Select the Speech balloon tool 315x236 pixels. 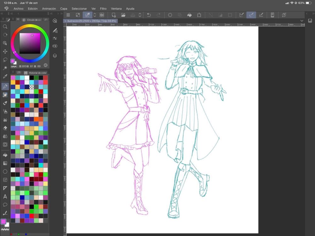(x=5, y=205)
